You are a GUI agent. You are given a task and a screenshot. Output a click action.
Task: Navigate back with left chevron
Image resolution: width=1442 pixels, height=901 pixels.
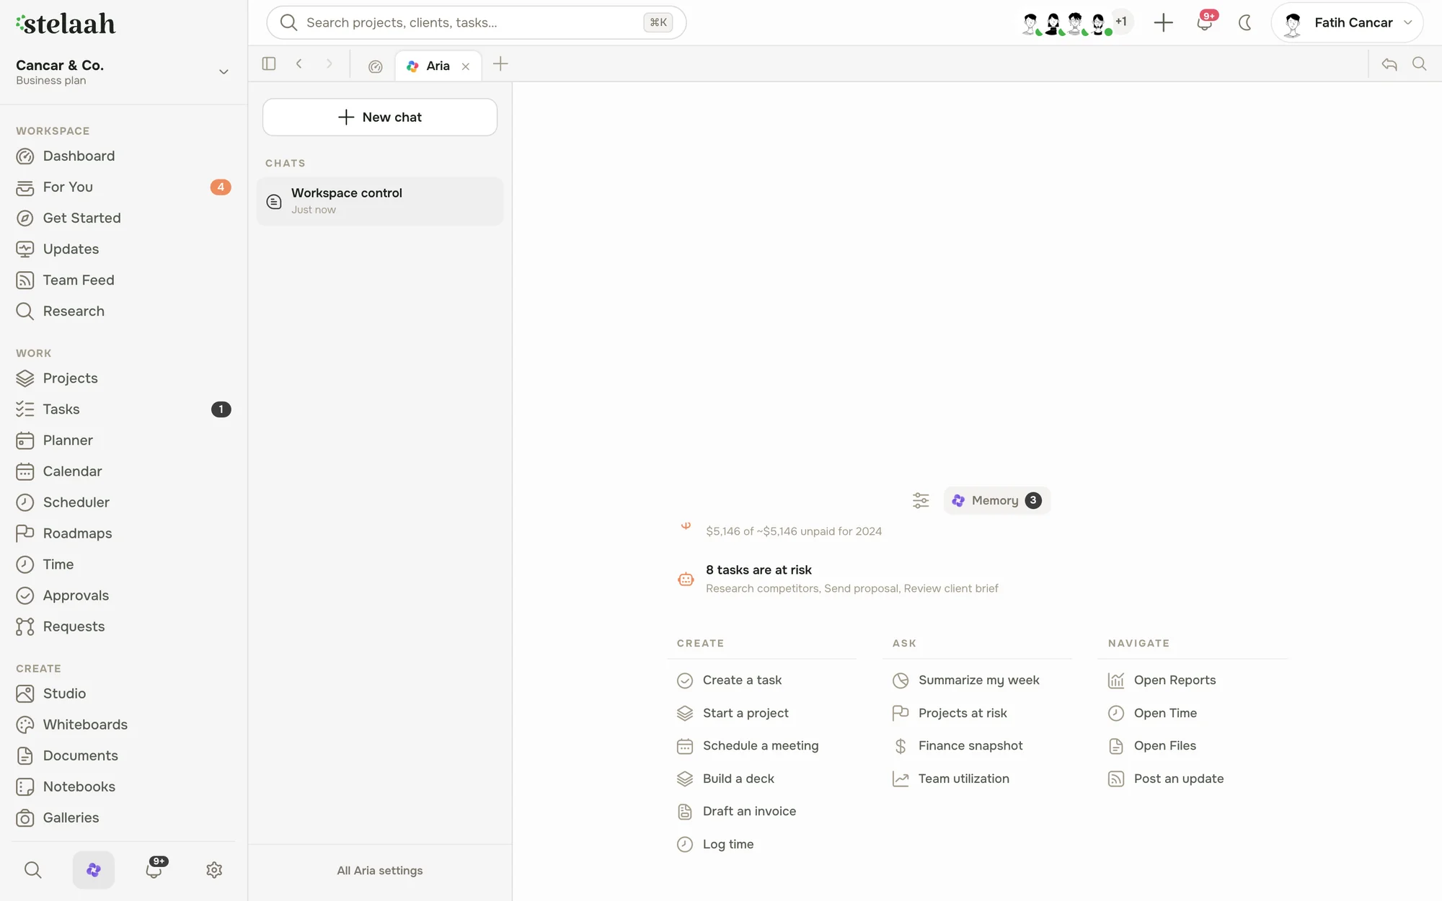coord(299,64)
